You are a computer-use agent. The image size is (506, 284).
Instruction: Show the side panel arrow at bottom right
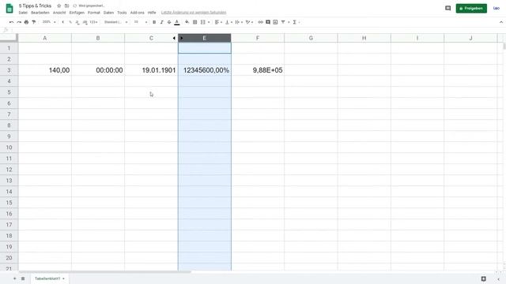(x=499, y=279)
